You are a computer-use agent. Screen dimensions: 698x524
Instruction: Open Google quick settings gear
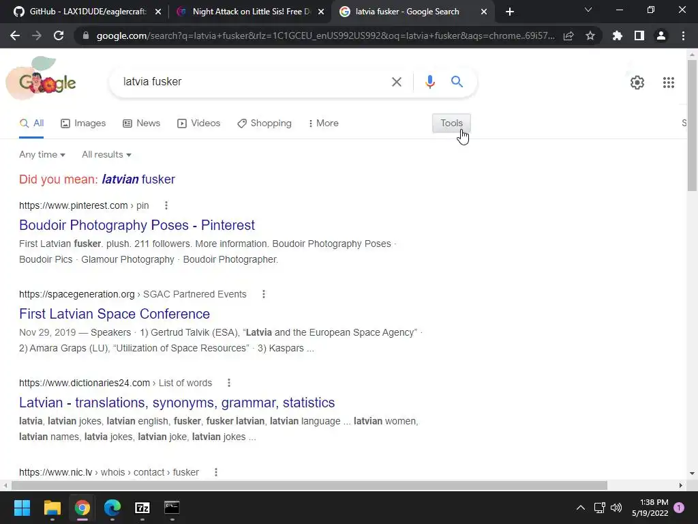637,83
